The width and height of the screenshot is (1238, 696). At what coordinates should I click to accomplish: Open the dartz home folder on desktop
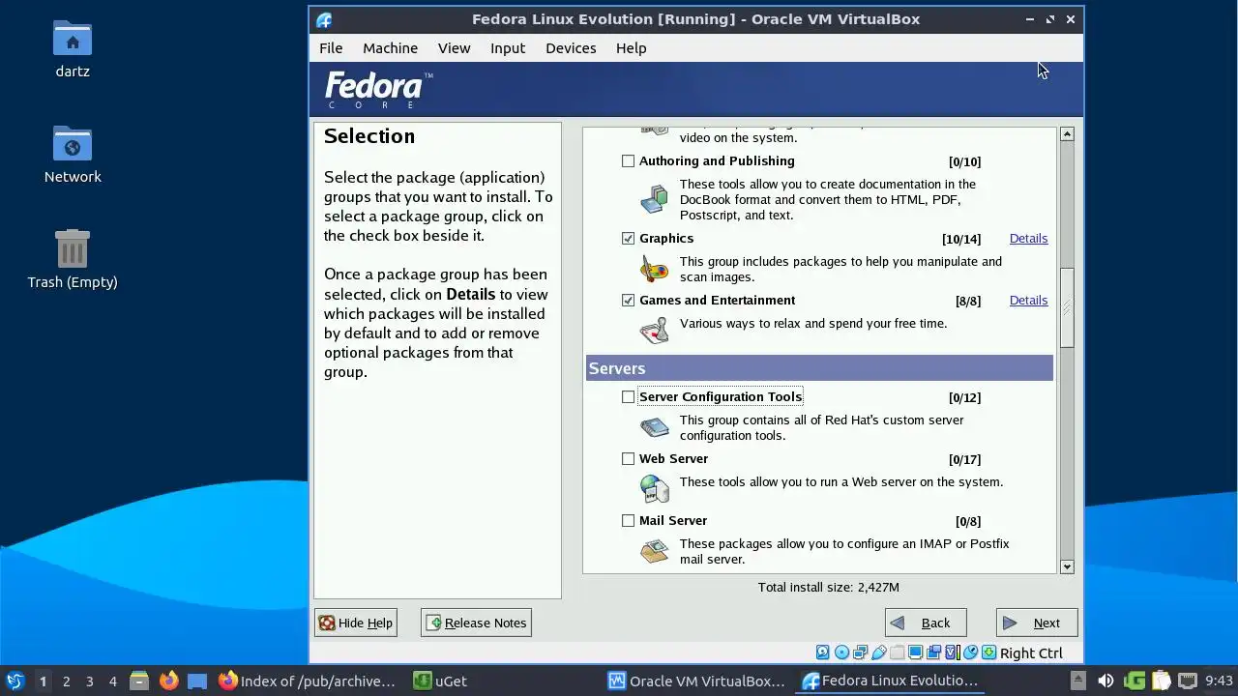tap(73, 48)
